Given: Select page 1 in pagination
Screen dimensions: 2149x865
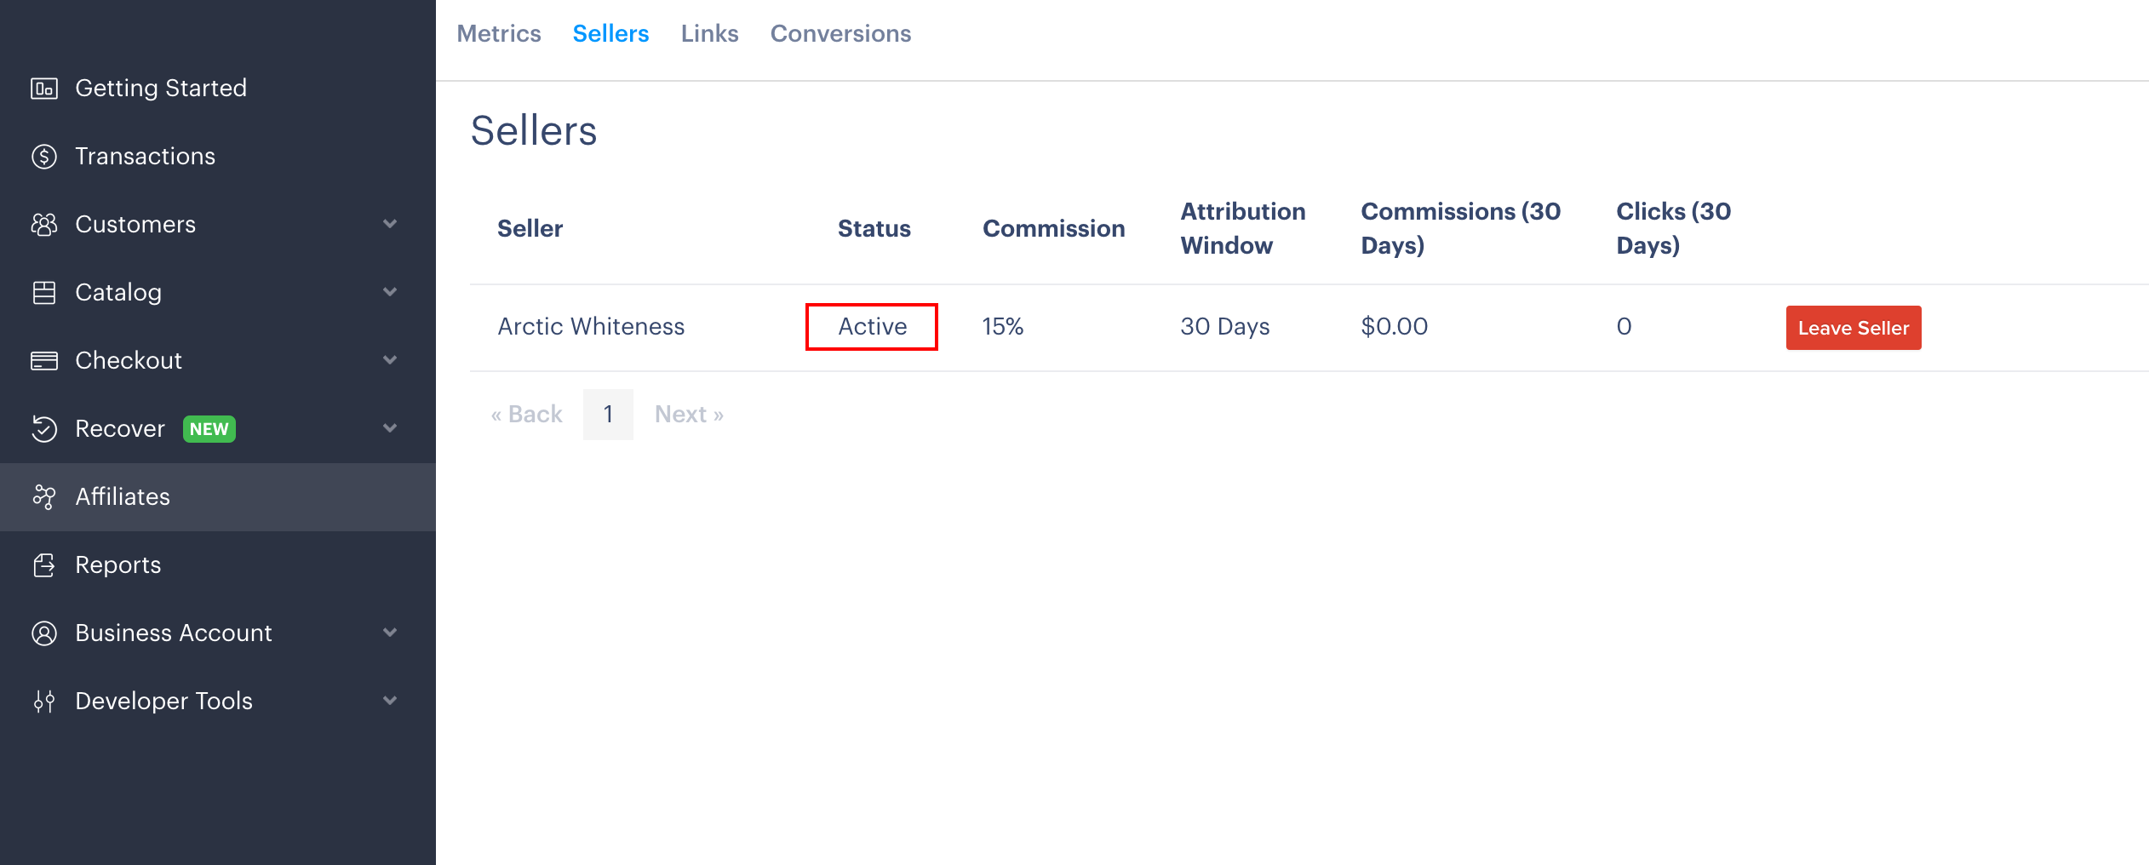Looking at the screenshot, I should [608, 415].
